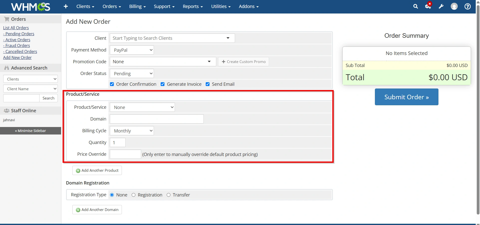Click Add Another Product button
Image resolution: width=480 pixels, height=225 pixels.
tap(97, 170)
